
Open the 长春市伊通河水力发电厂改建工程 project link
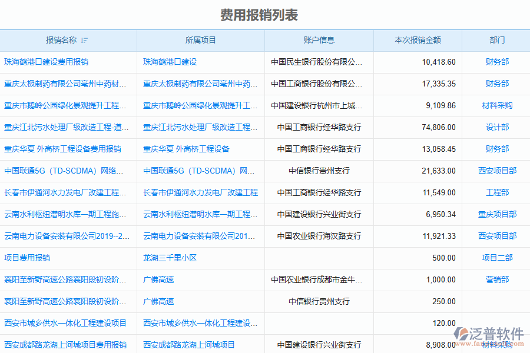[200, 192]
